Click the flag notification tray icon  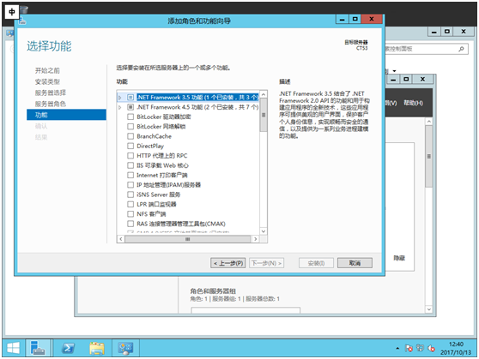pos(409,348)
